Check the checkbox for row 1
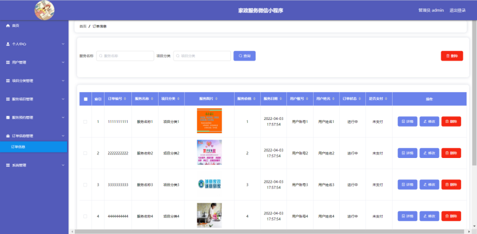Viewport: 477px width, 234px height. point(85,122)
